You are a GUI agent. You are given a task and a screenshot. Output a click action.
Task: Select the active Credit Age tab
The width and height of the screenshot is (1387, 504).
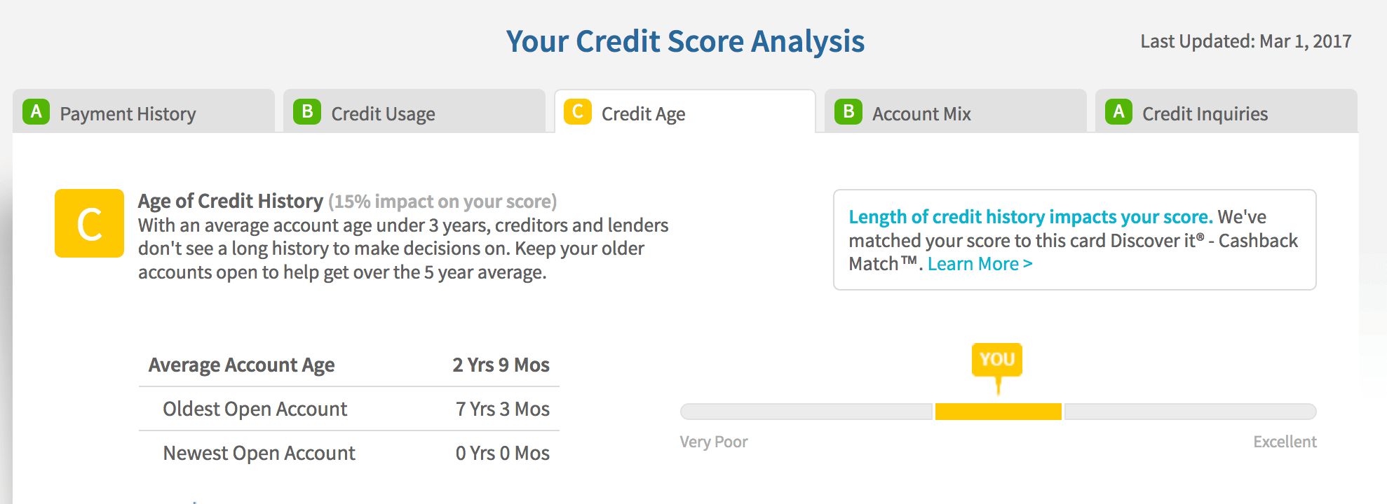642,113
